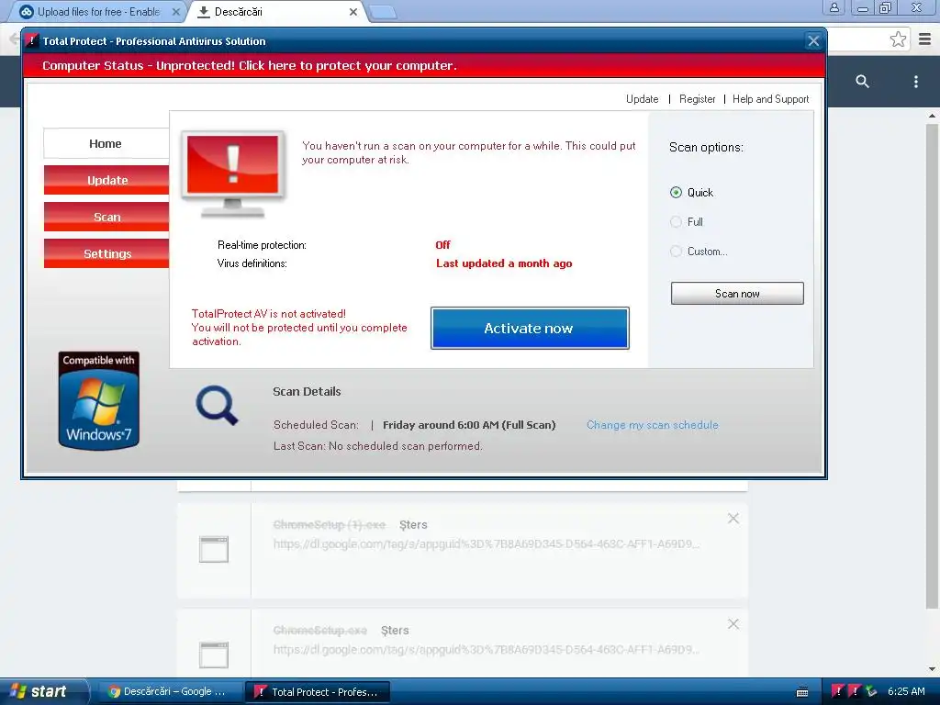The image size is (940, 705).
Task: Click the Compatible with Windows 7 badge
Action: (x=99, y=400)
